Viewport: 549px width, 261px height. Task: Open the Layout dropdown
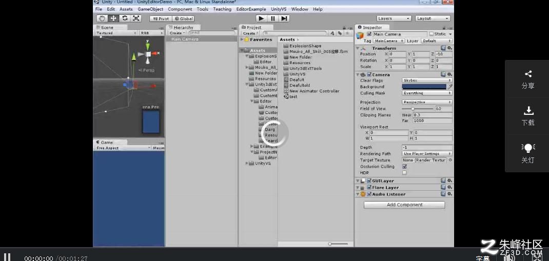click(x=433, y=18)
